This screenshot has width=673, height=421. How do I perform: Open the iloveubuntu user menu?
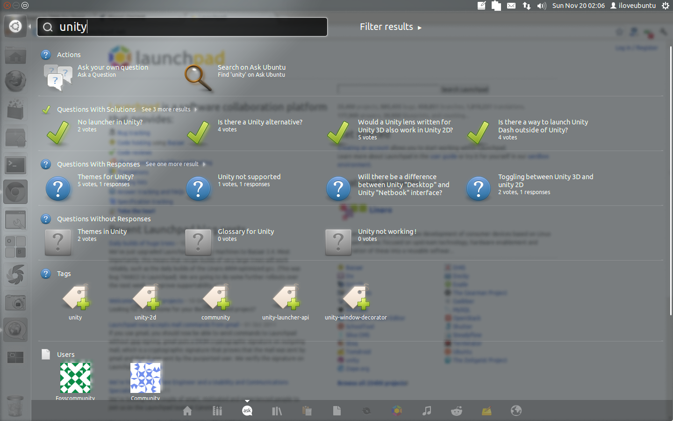pyautogui.click(x=633, y=6)
